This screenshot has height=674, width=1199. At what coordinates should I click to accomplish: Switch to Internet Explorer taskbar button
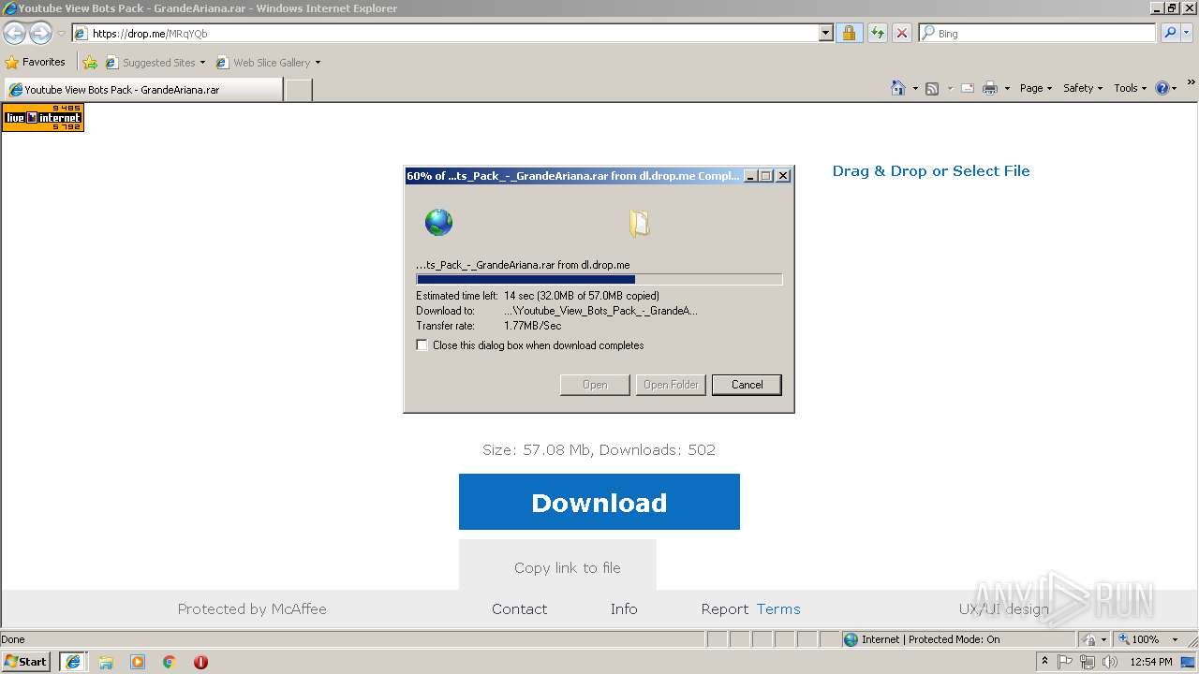pos(73,662)
